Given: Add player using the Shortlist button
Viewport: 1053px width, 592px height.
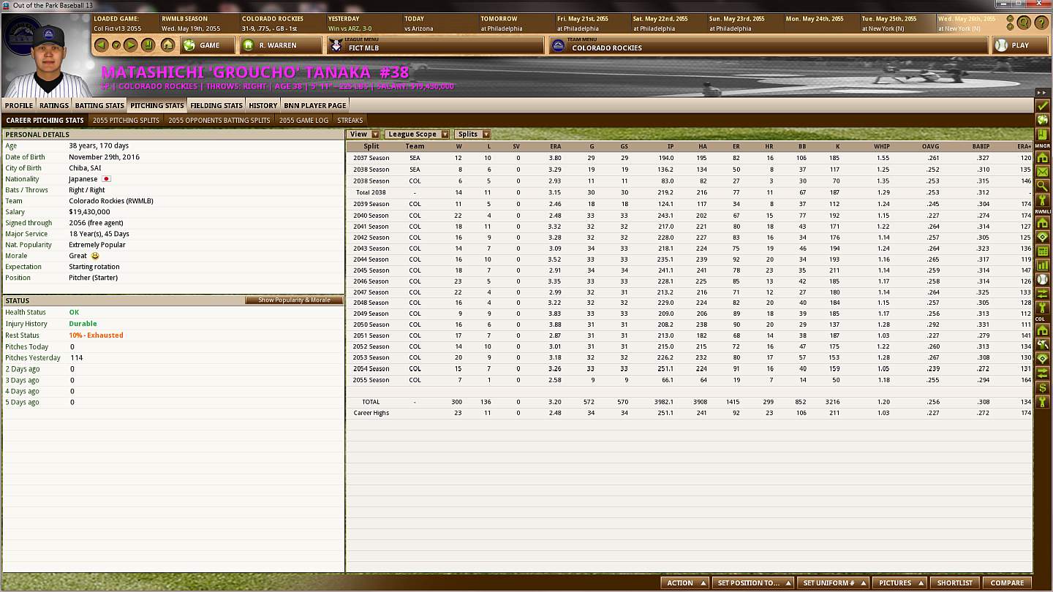Looking at the screenshot, I should tap(954, 582).
